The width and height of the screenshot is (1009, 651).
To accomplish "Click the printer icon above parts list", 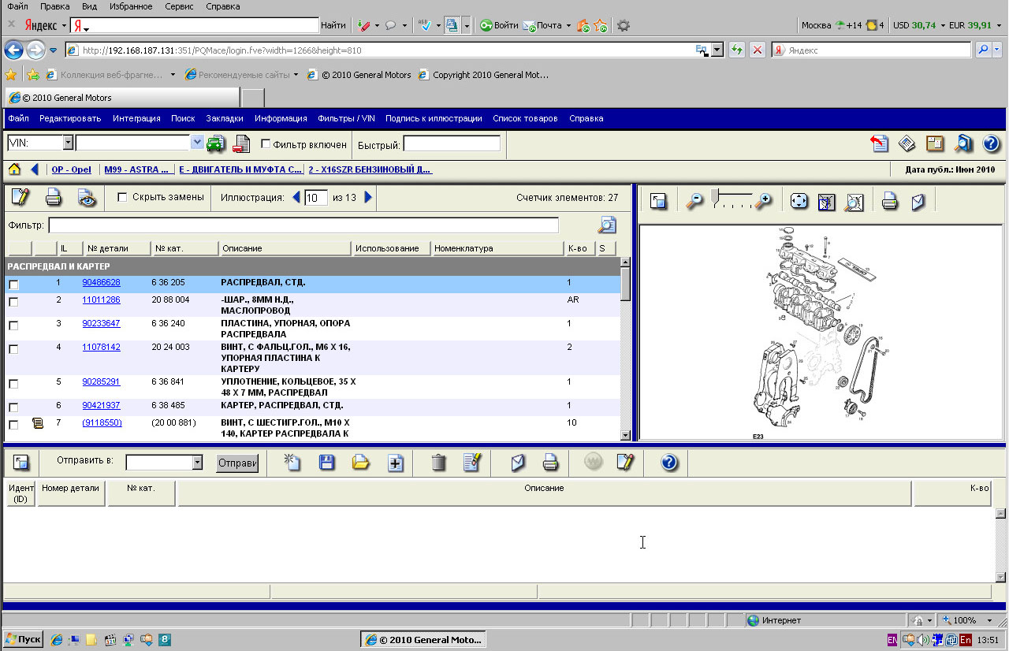I will 54,198.
